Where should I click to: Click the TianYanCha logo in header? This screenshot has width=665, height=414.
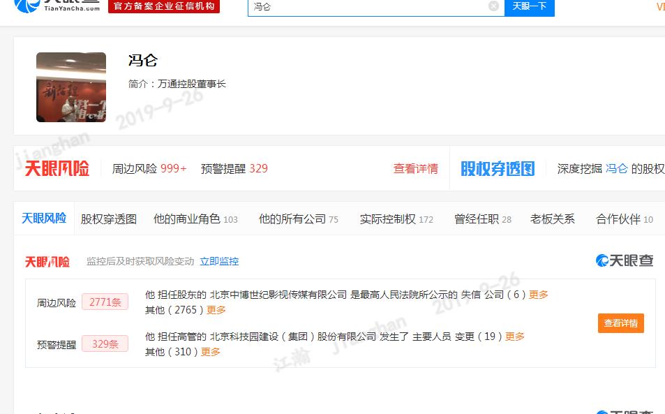[57, 6]
